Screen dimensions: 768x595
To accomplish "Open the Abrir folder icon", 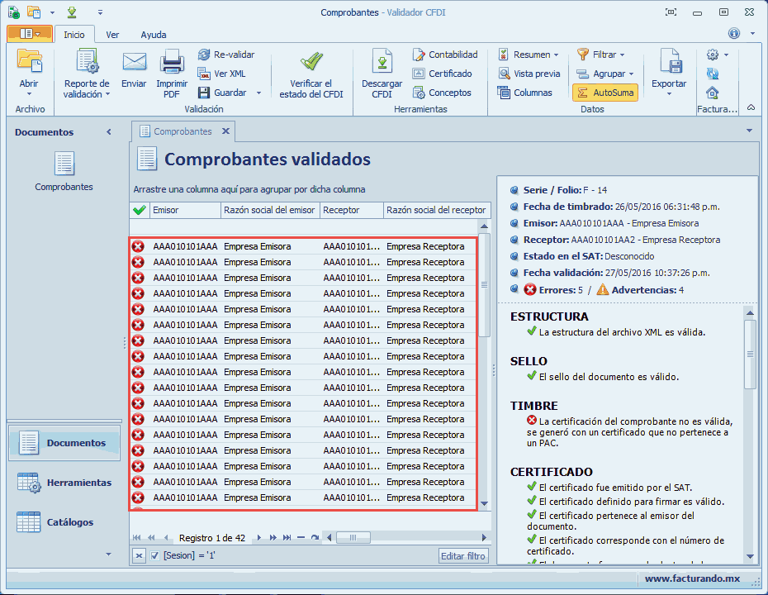I will click(x=29, y=61).
